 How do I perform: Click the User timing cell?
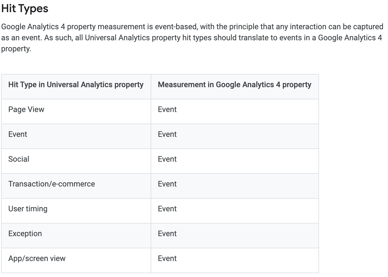[76, 211]
